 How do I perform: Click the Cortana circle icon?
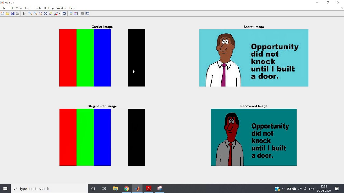point(93,188)
